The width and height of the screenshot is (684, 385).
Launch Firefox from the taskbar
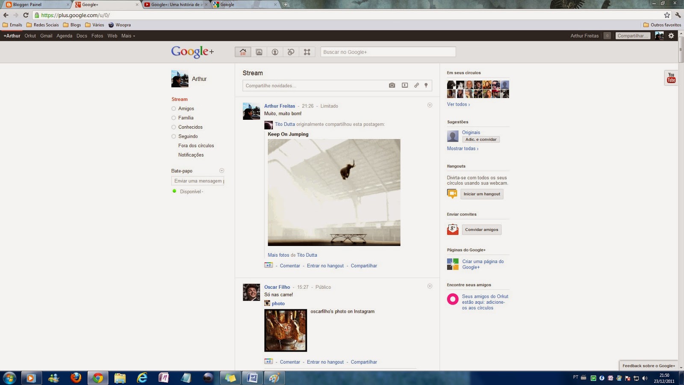[x=76, y=378]
